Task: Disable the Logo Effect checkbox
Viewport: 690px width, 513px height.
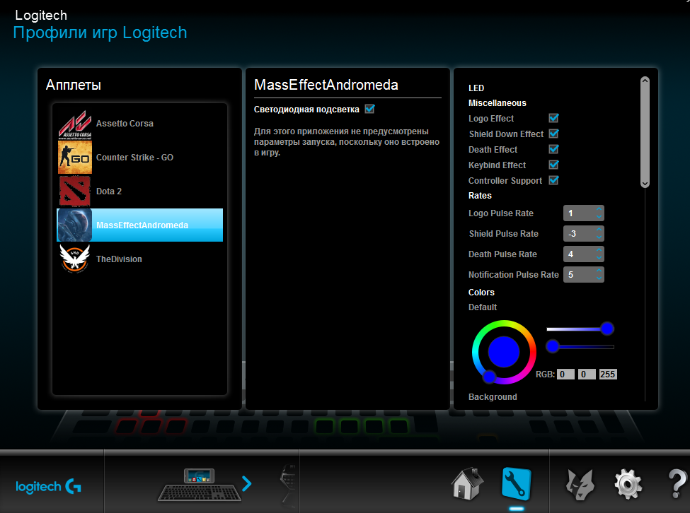Action: [x=553, y=118]
